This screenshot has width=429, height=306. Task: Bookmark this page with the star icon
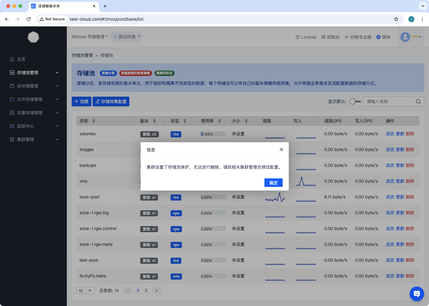click(x=396, y=19)
